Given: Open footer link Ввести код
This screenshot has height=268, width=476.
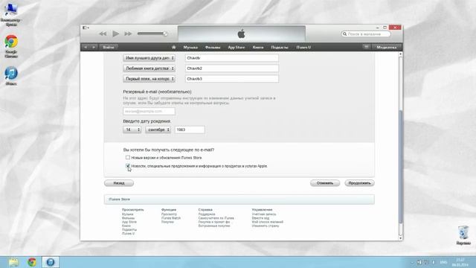Looking at the screenshot, I should [x=260, y=218].
